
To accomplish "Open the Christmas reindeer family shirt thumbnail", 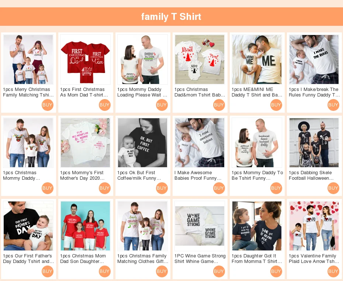I will pyautogui.click(x=28, y=143).
